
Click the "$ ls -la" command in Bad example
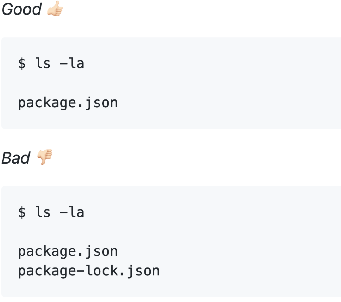[x=51, y=212]
